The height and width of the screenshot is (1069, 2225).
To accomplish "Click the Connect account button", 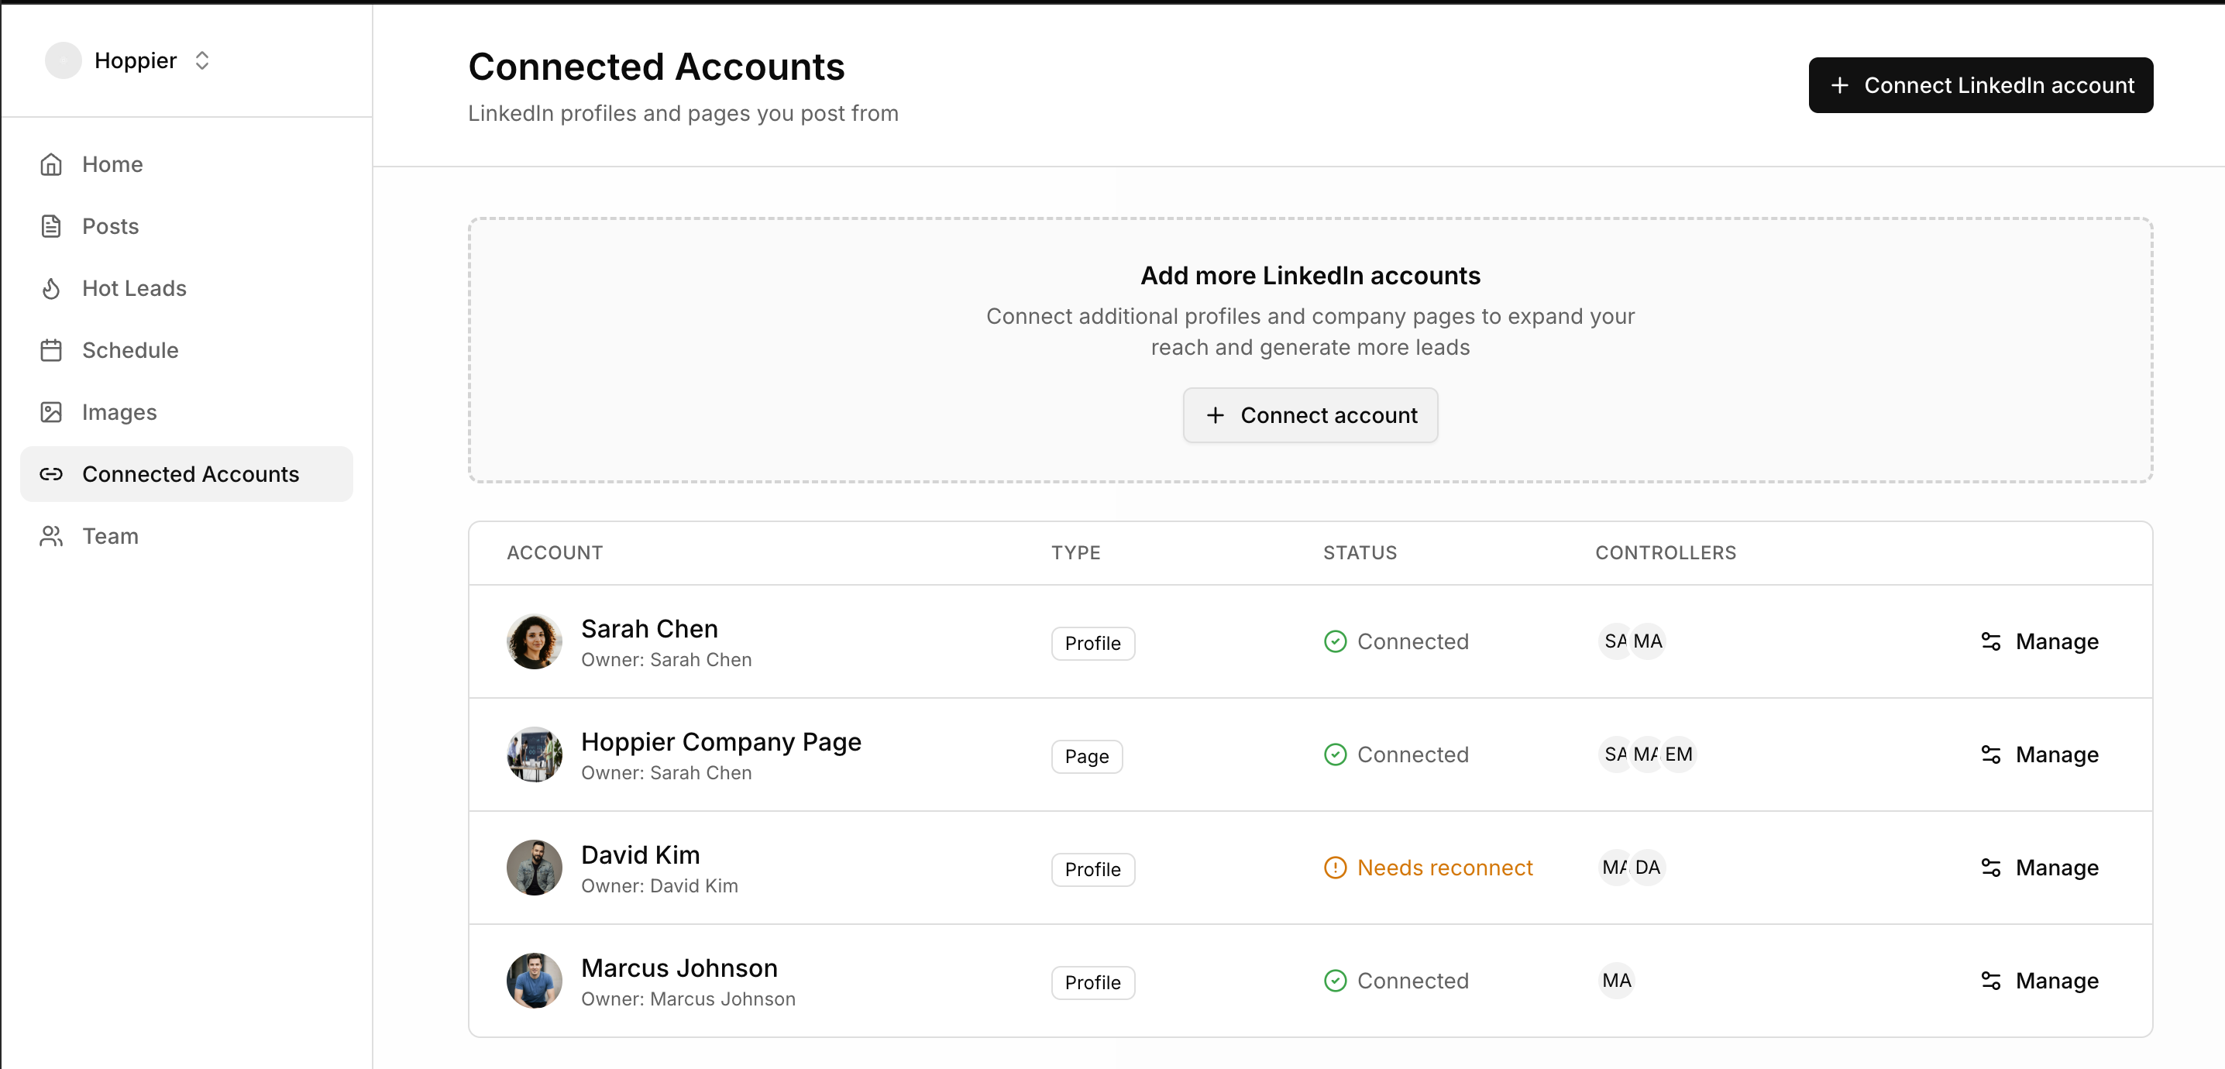I will pos(1309,415).
